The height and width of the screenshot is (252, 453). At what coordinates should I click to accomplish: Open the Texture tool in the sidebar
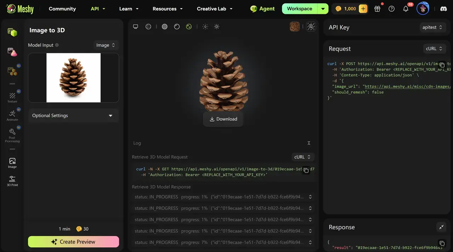(12, 97)
